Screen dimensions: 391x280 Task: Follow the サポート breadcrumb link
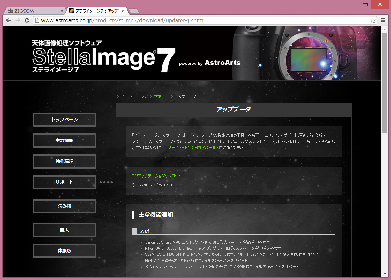tap(161, 96)
